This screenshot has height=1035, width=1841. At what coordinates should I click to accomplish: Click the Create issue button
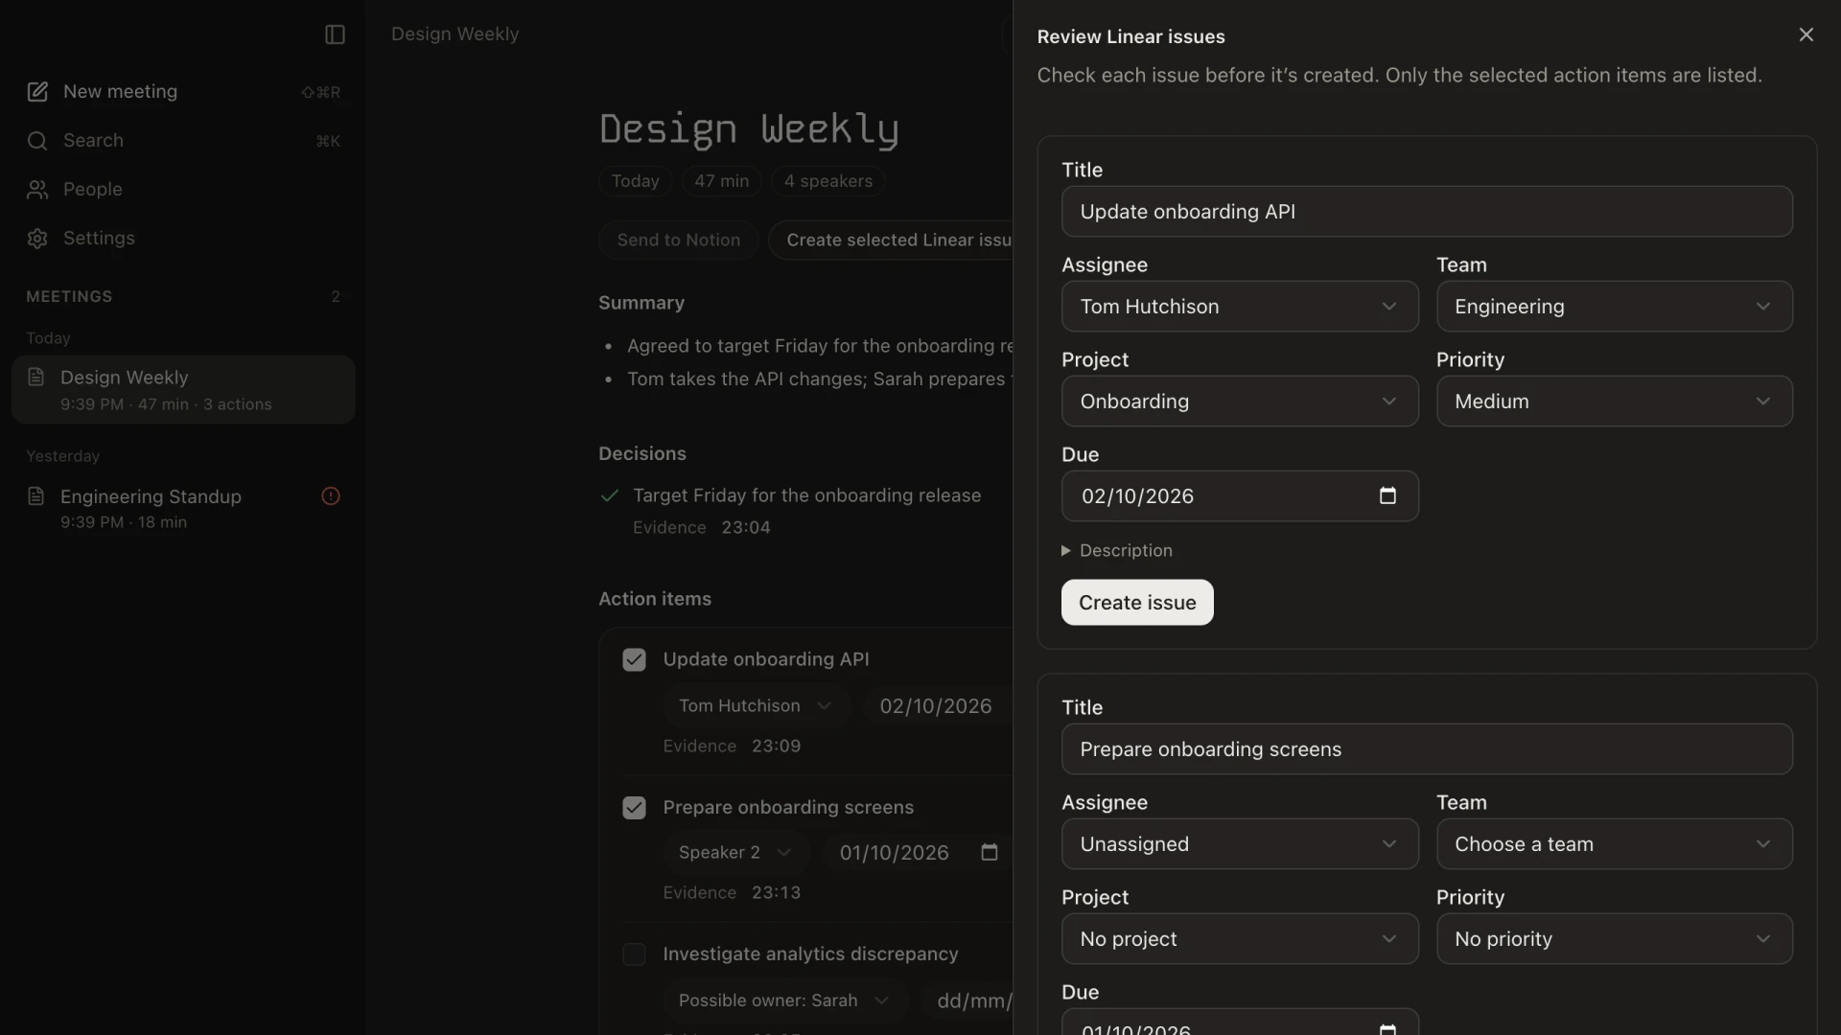click(x=1137, y=602)
